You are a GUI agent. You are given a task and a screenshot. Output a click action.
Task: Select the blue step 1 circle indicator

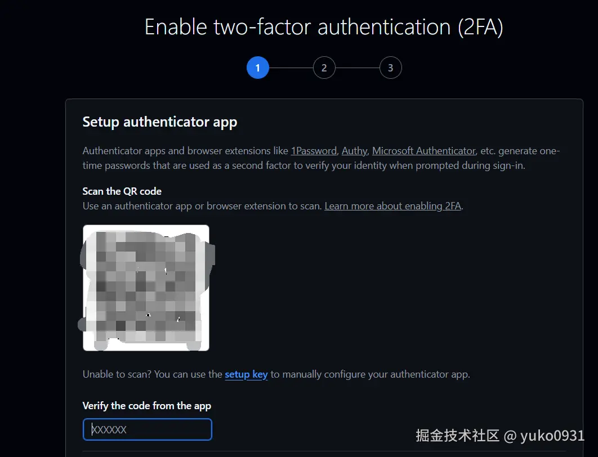[x=258, y=68]
